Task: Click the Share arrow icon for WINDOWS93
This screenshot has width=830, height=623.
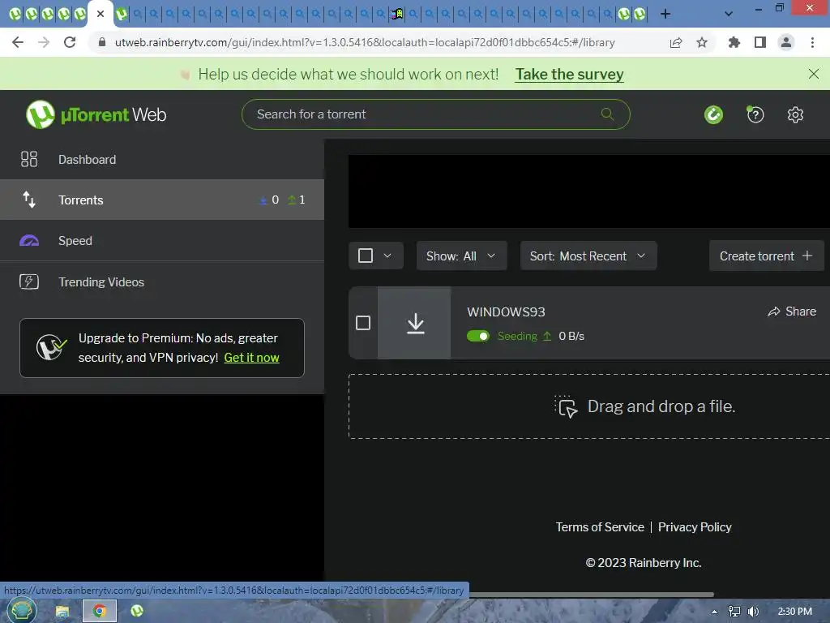Action: (773, 311)
